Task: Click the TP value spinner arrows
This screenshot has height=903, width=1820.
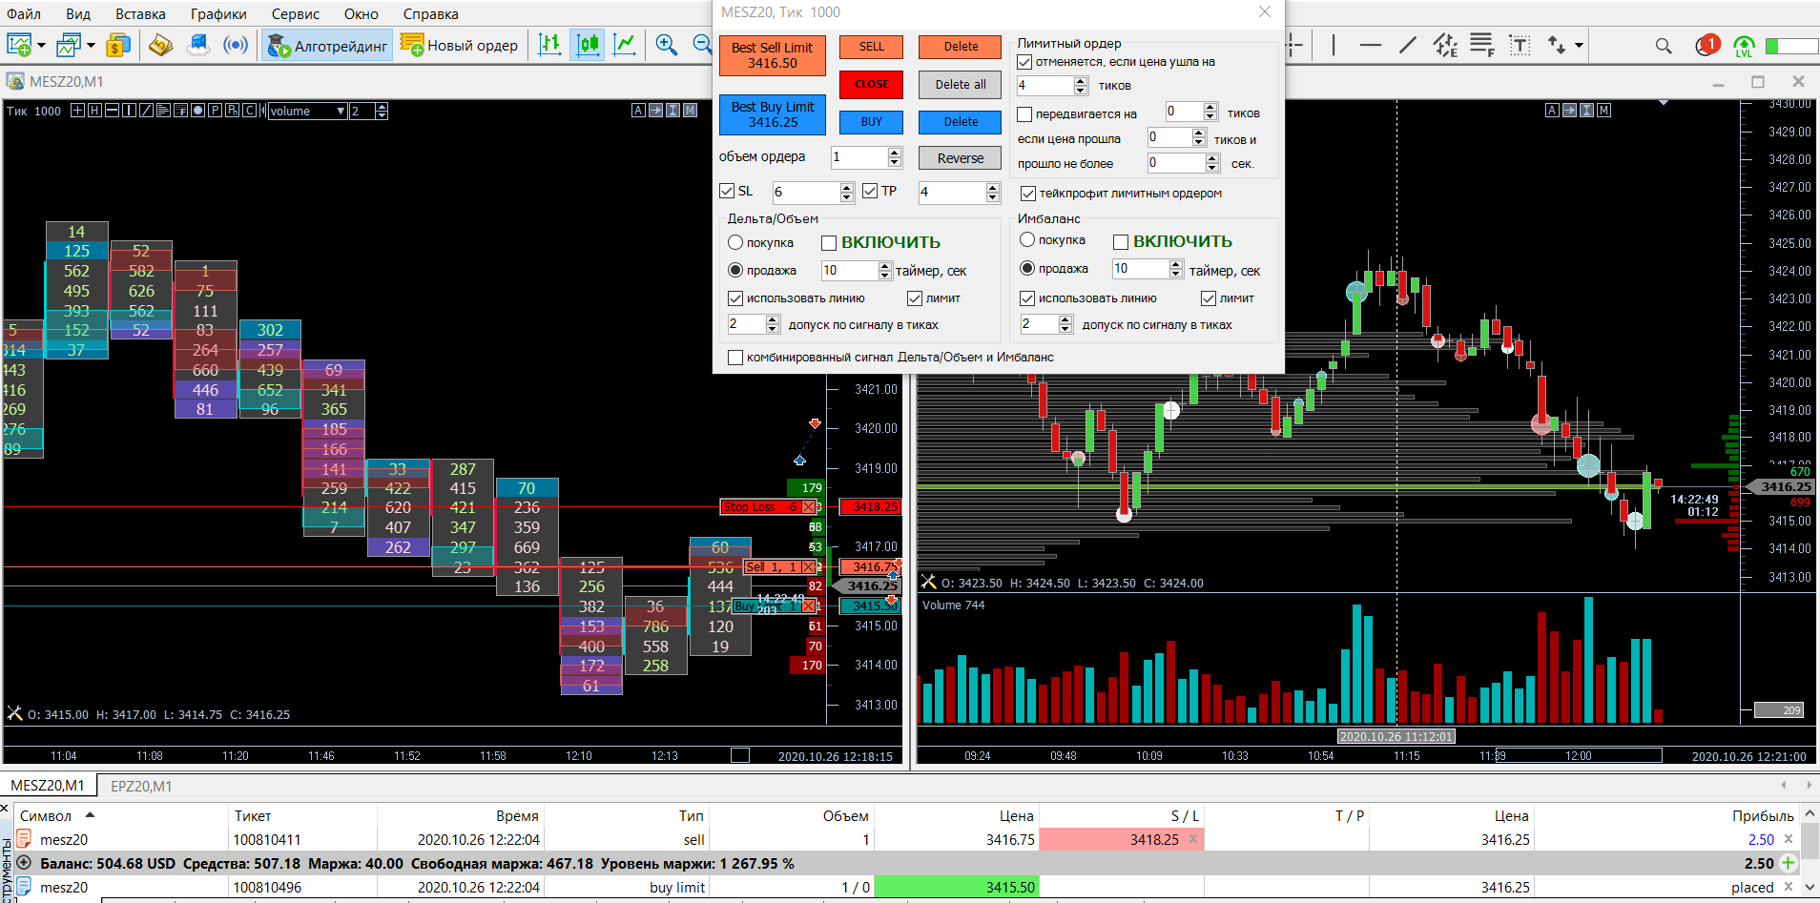Action: 993,193
